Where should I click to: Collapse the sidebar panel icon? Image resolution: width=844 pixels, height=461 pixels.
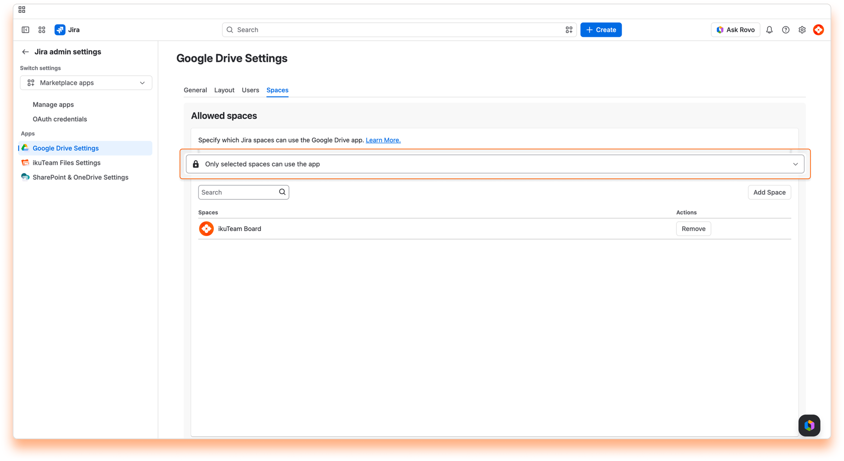(x=25, y=30)
